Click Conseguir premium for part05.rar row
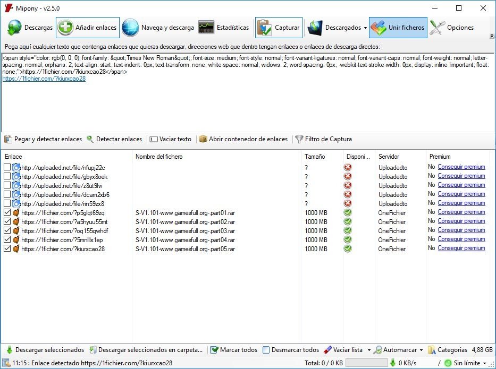Image resolution: width=496 pixels, height=369 pixels. click(x=461, y=248)
